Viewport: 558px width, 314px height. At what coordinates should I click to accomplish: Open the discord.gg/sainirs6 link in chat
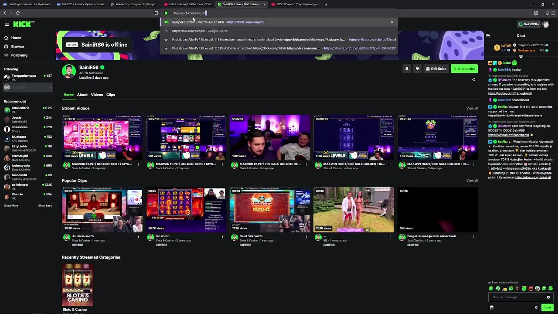[x=533, y=177]
